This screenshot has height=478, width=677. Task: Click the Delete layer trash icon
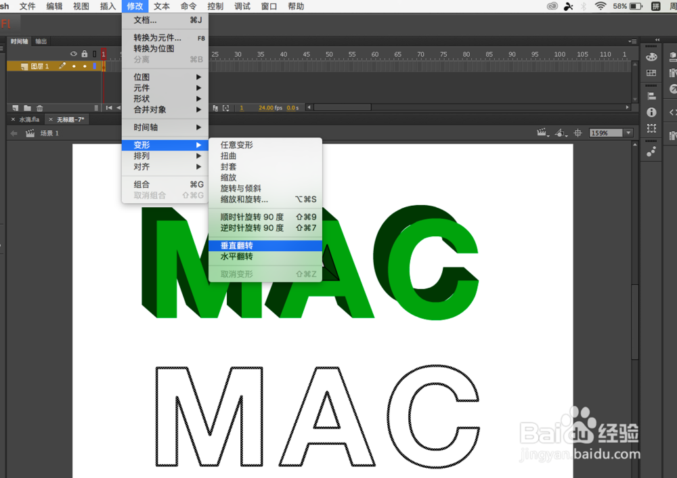39,108
